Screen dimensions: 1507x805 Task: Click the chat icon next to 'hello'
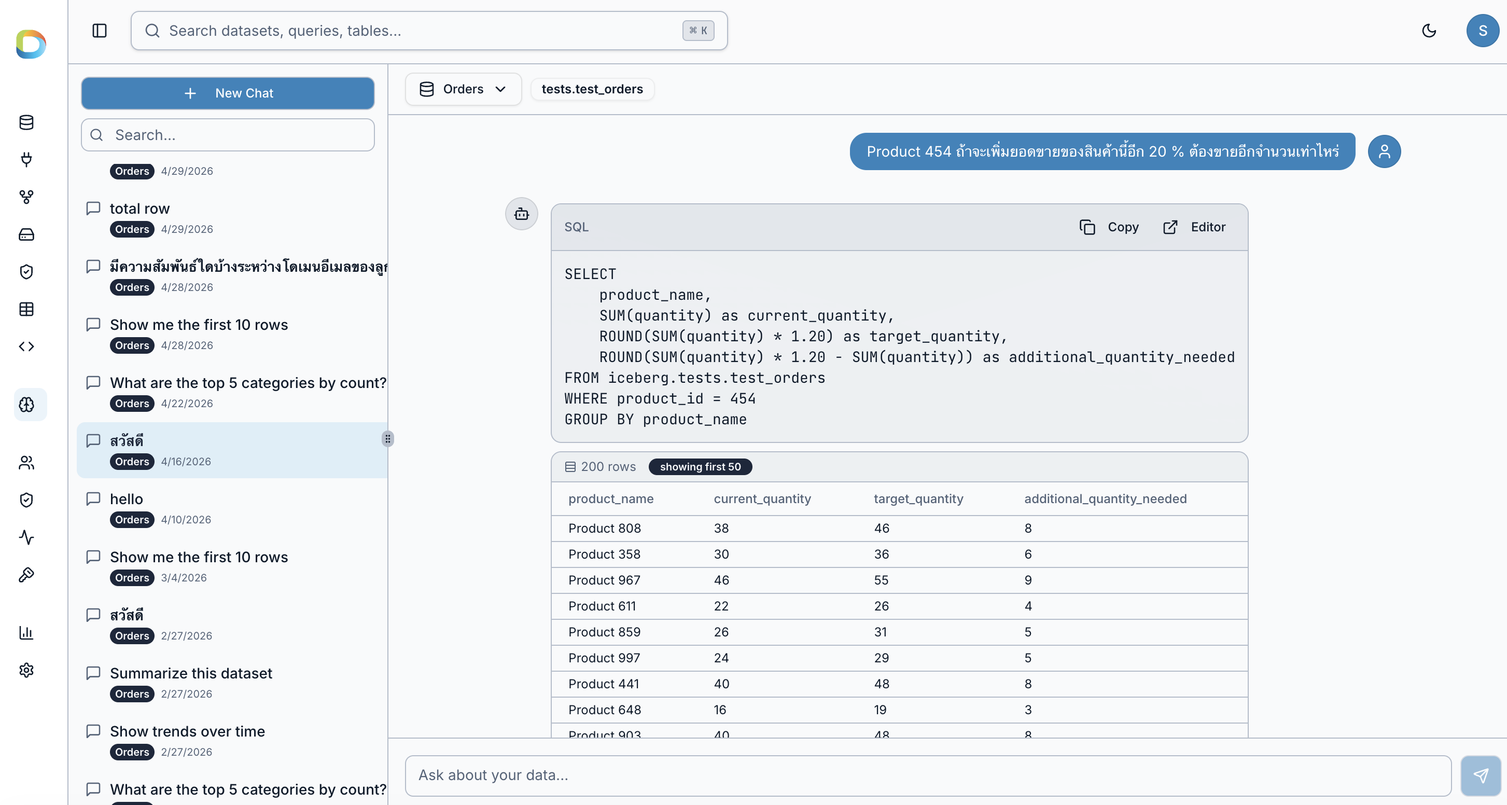(93, 498)
